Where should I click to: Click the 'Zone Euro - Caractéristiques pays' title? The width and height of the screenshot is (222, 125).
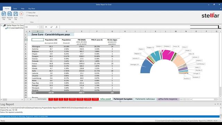(51, 34)
